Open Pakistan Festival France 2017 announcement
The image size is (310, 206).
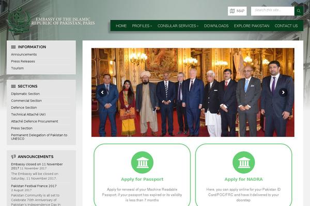tap(34, 186)
